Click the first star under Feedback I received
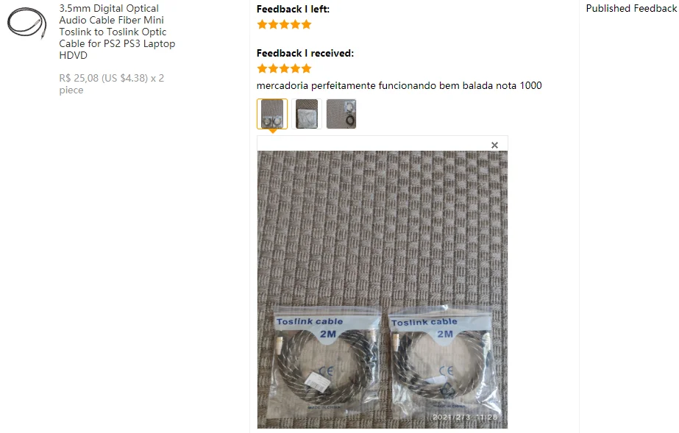Screen dimensions: 679x433 point(262,68)
